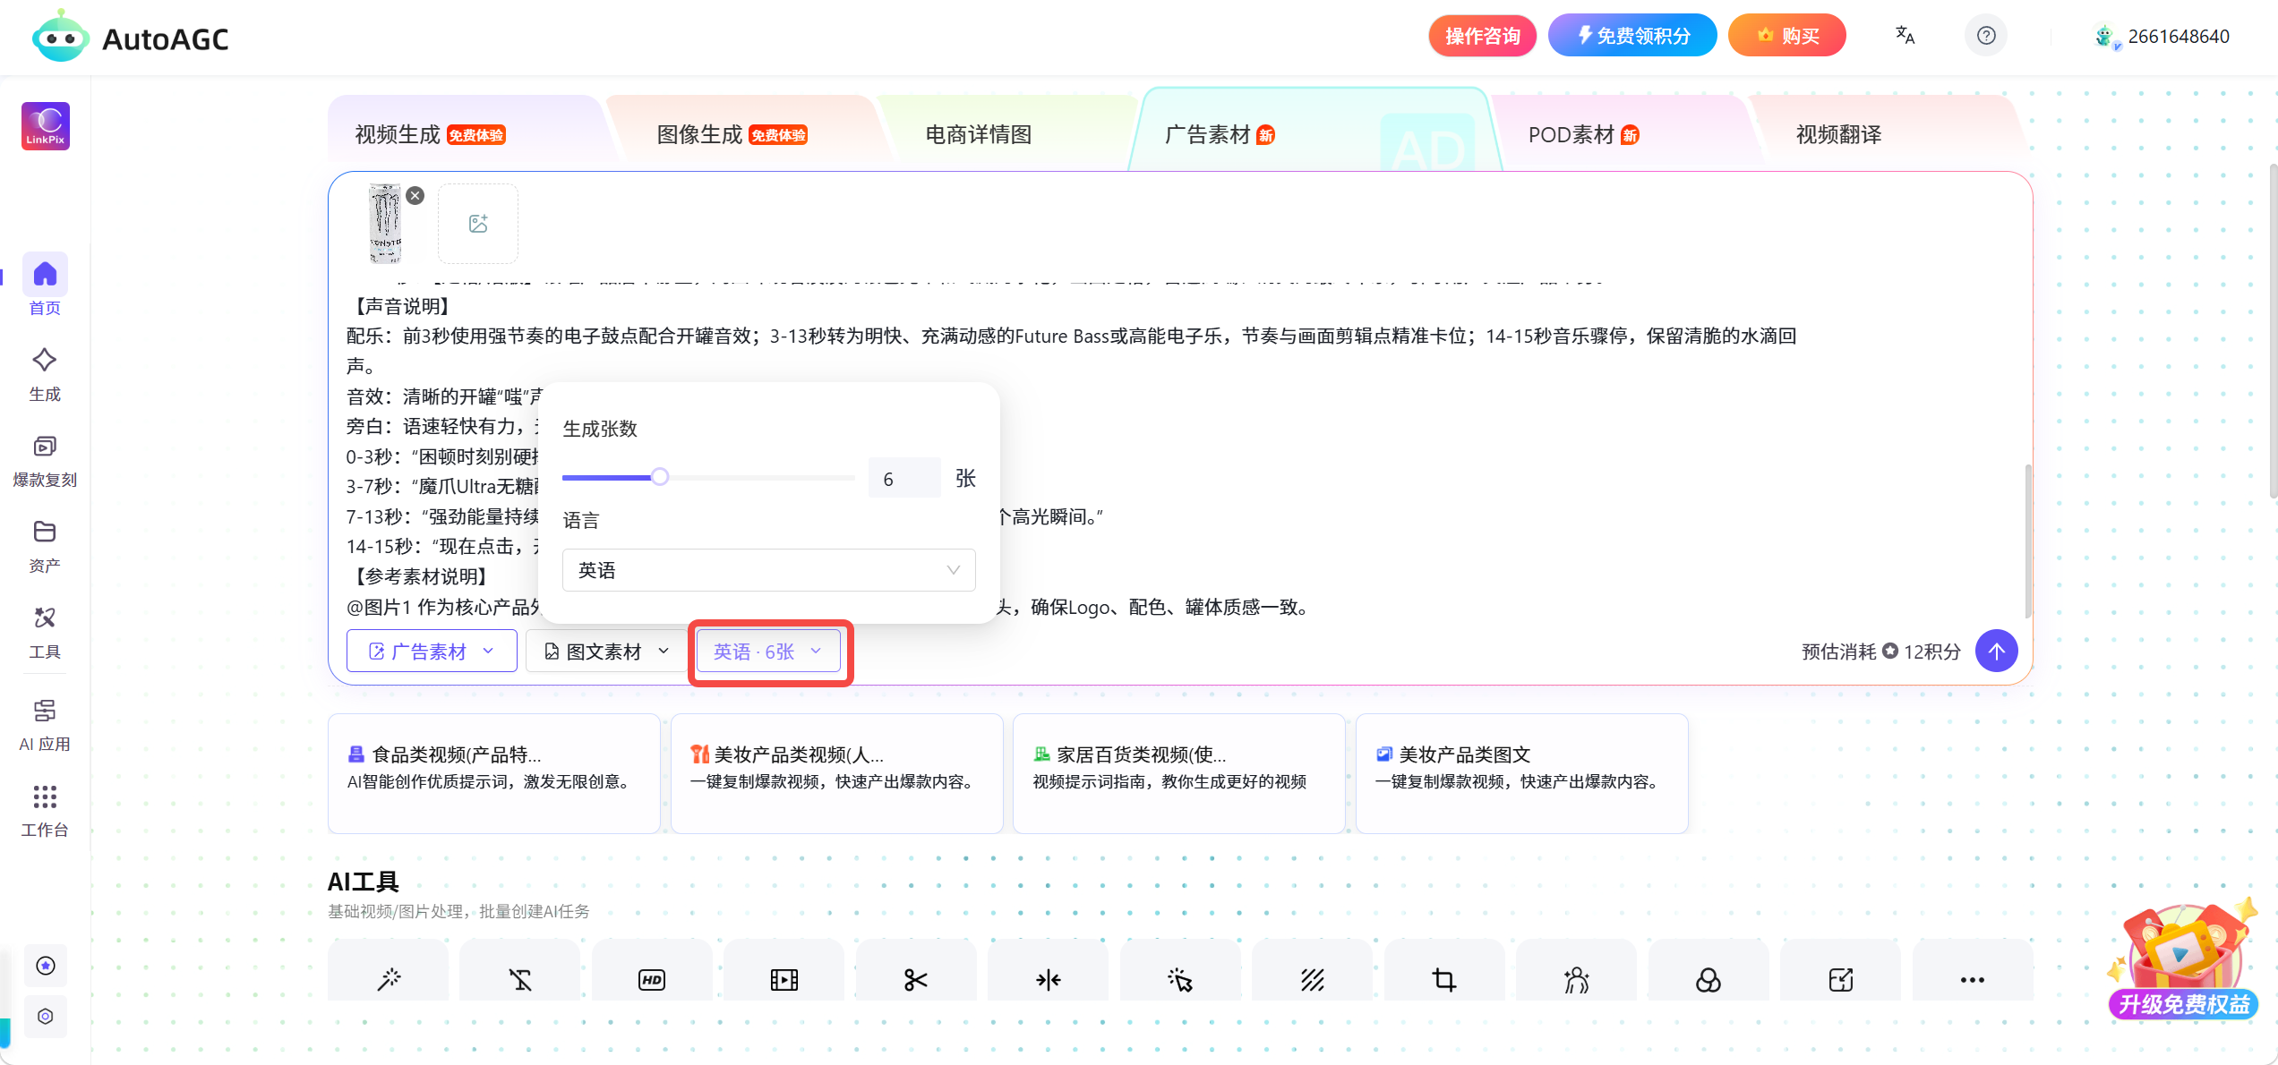Open the 图文素材 dropdown button
Screen dimensions: 2278x1065
click(607, 652)
